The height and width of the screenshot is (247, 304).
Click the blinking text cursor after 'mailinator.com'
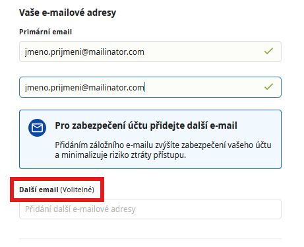[x=144, y=87]
